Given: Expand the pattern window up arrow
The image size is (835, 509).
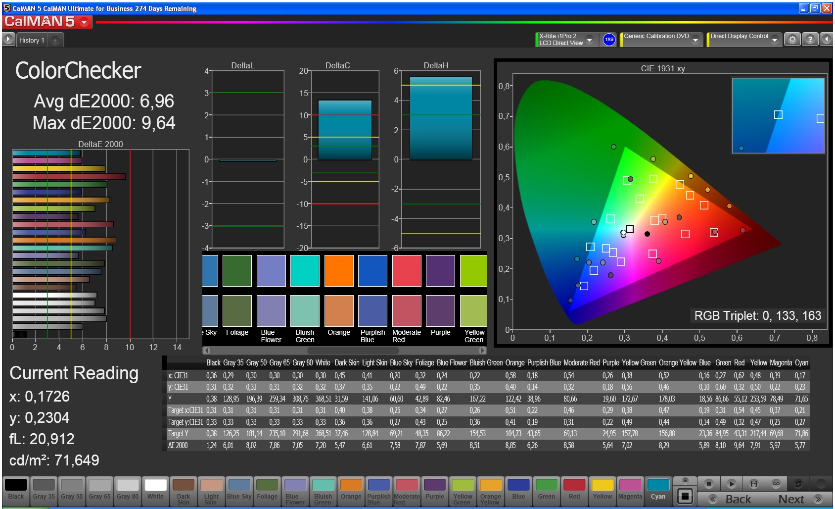Looking at the screenshot, I should coord(685,480).
